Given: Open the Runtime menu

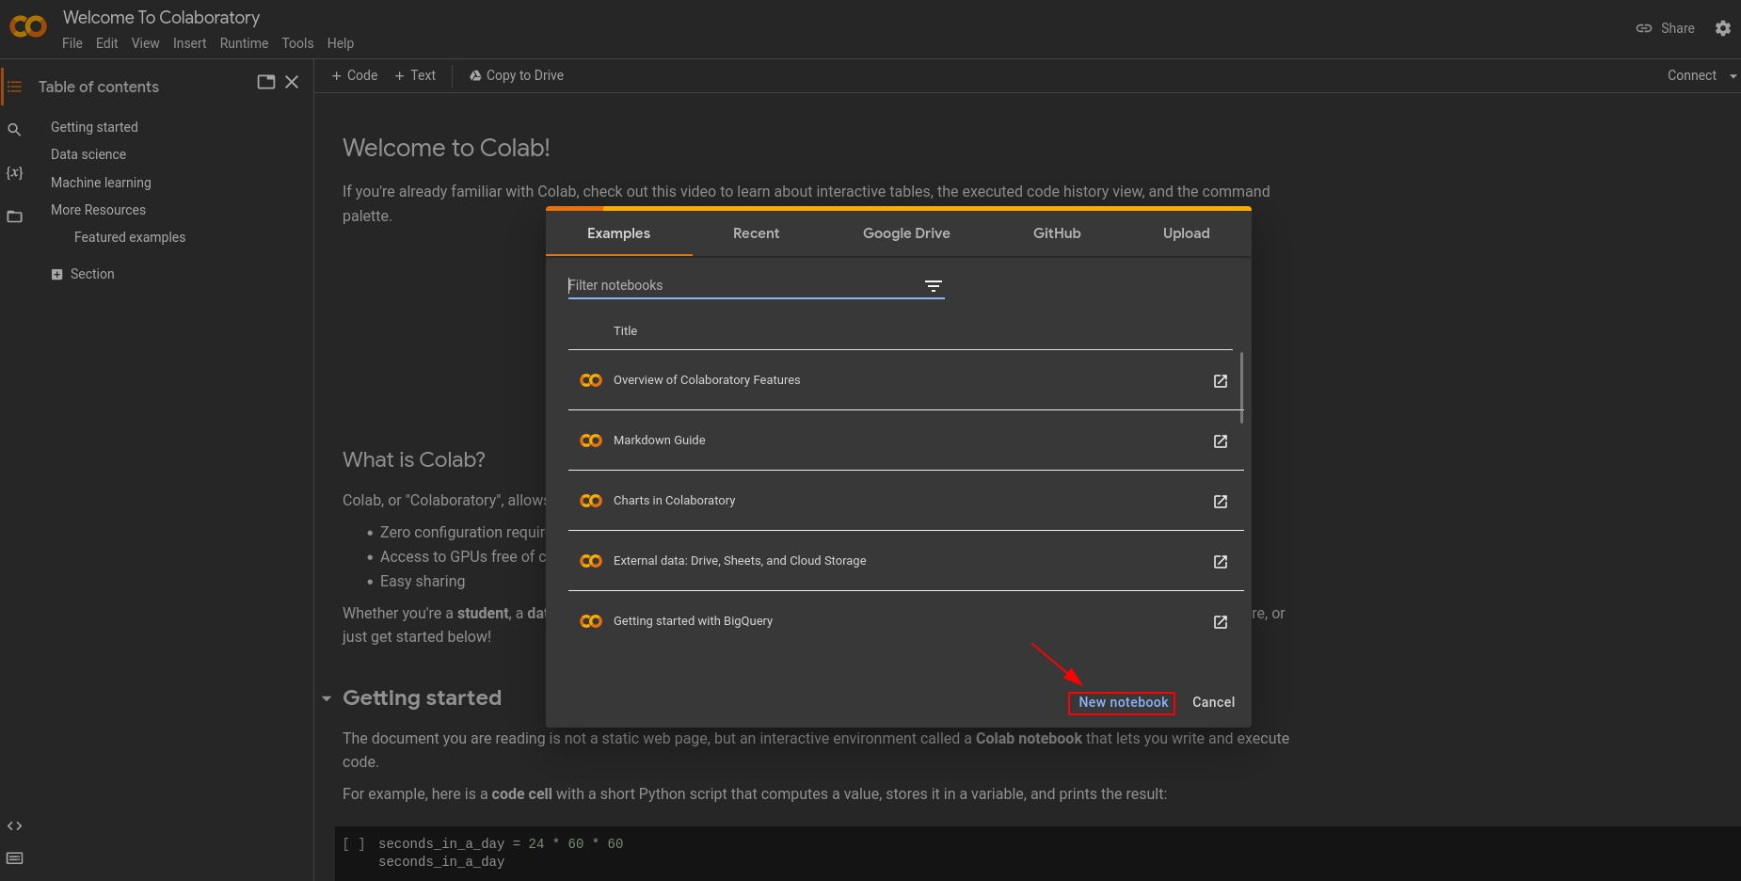Looking at the screenshot, I should [245, 43].
